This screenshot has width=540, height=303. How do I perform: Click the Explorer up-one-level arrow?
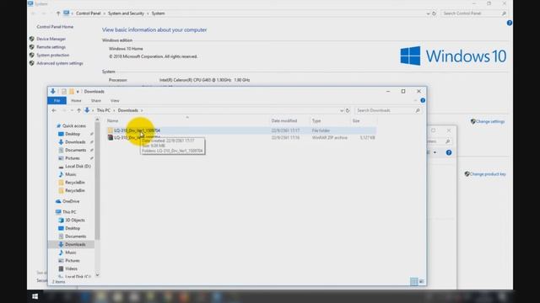(x=78, y=110)
